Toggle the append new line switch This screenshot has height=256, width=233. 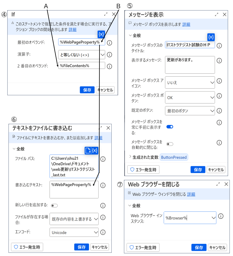[x=54, y=205]
